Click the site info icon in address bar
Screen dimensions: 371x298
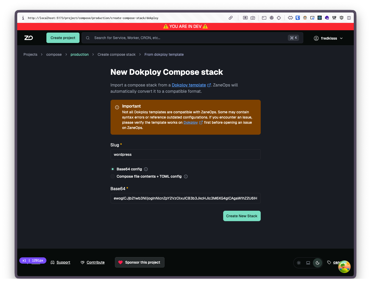tap(23, 18)
